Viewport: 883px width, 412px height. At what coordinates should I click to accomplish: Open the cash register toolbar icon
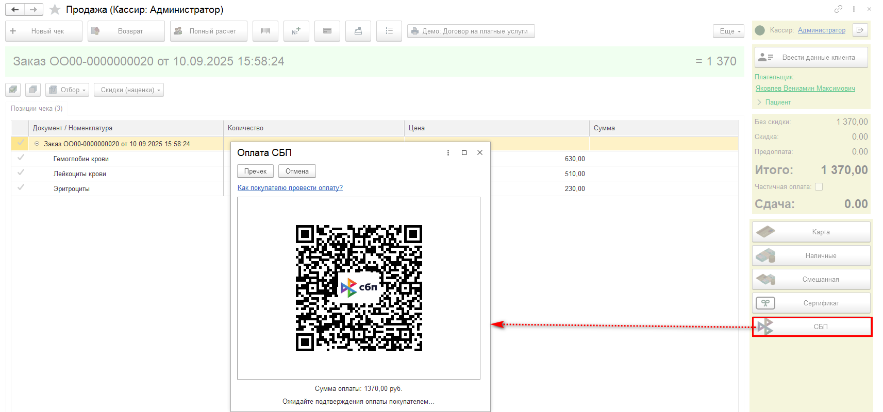[x=358, y=31]
